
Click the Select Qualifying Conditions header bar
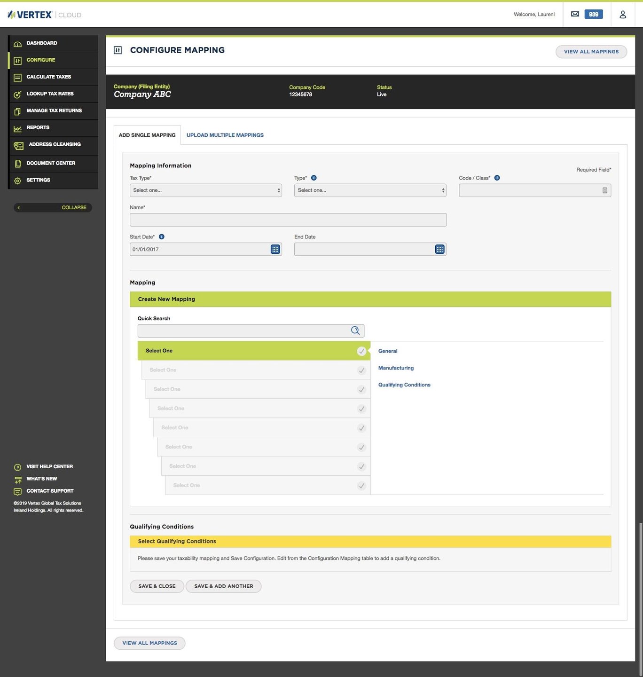pos(370,542)
